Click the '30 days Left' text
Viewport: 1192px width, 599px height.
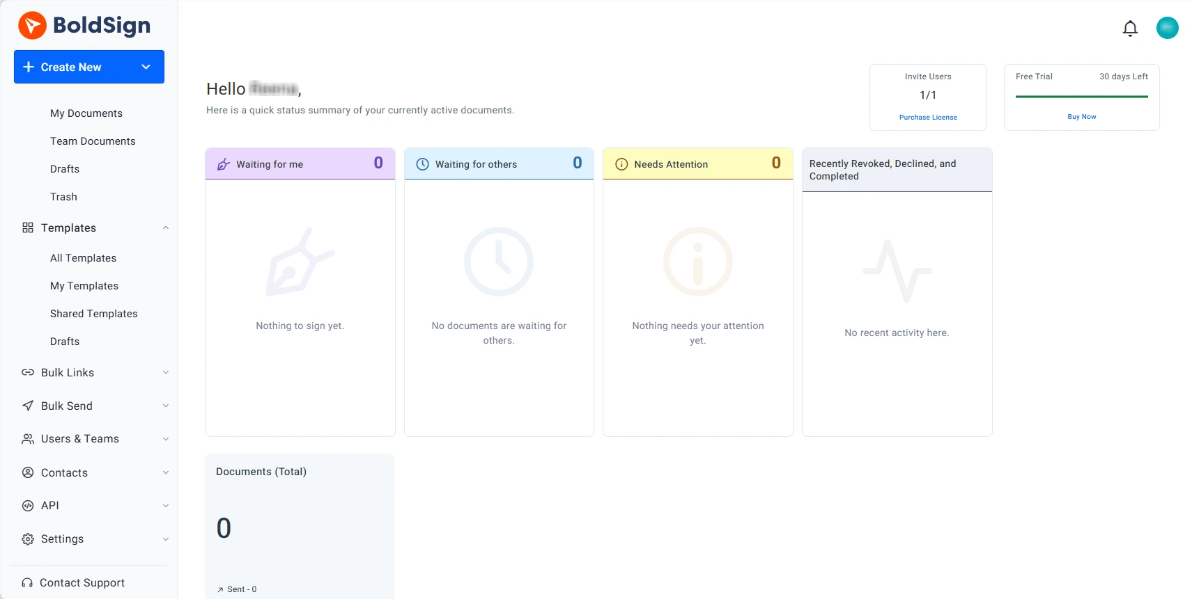tap(1124, 77)
